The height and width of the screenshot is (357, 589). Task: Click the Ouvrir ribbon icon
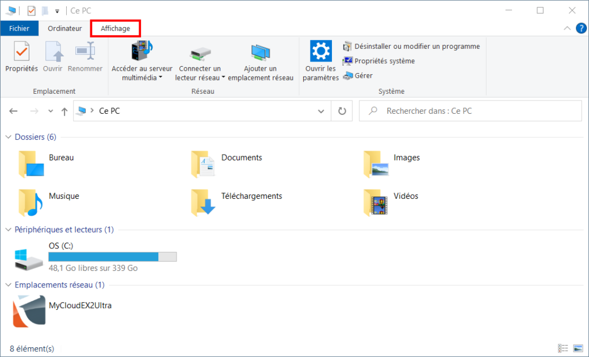pyautogui.click(x=53, y=51)
